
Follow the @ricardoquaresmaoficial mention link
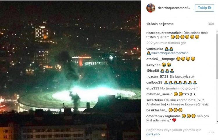(x=170, y=53)
